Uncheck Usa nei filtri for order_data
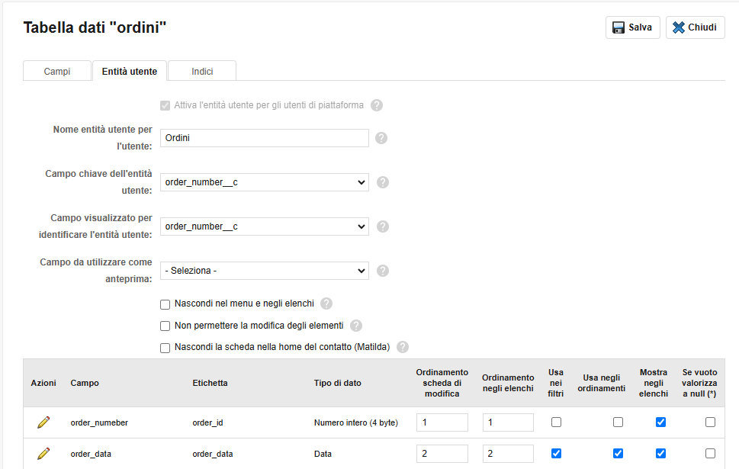The width and height of the screenshot is (739, 469). click(x=556, y=453)
